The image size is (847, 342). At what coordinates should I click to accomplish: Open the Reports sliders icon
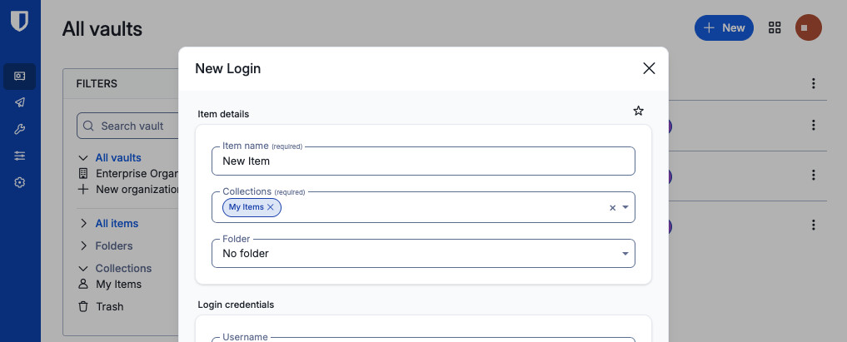click(x=20, y=156)
